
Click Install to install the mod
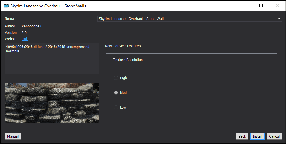click(257, 136)
